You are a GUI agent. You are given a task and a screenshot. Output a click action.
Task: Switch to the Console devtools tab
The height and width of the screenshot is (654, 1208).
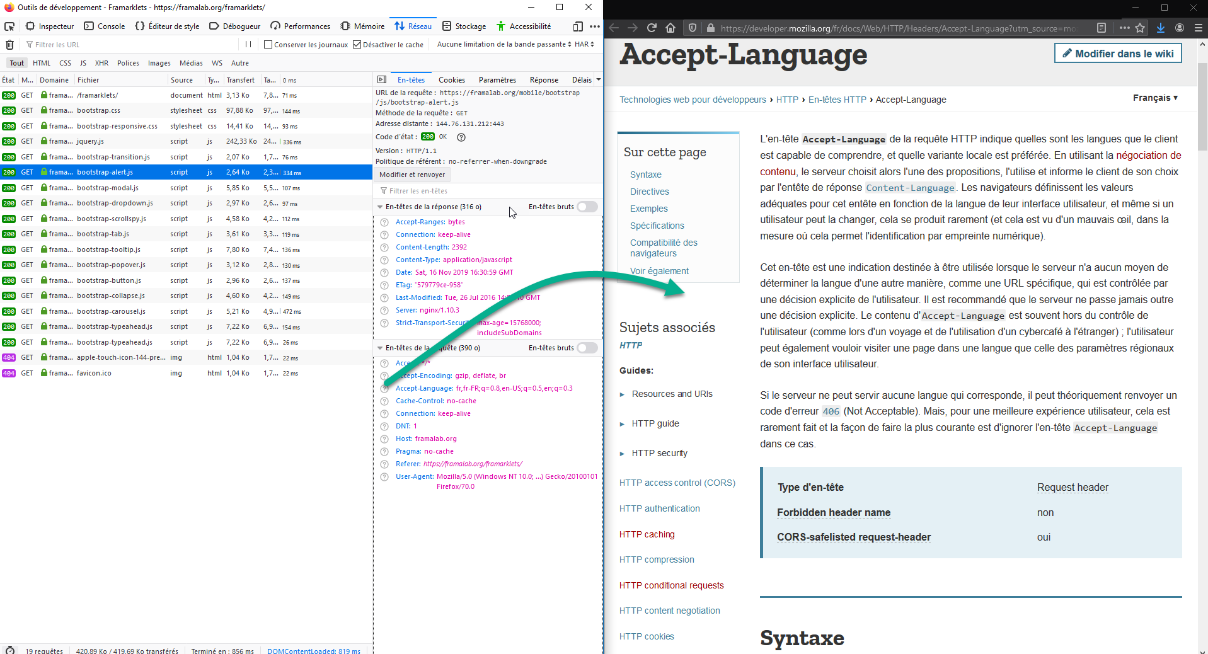(105, 26)
